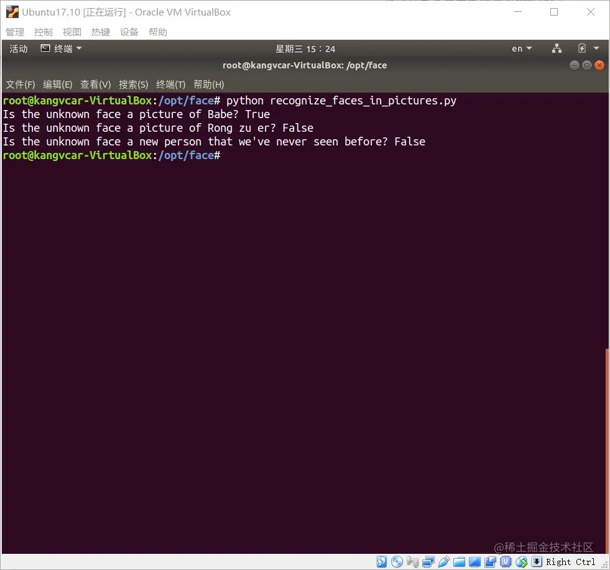The image size is (610, 570).
Task: Click the mouse integration status icon
Action: click(x=521, y=561)
